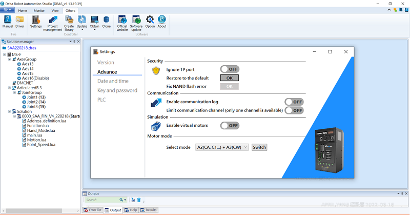Select Motion.lua in the tree
This screenshot has width=410, height=215.
coord(36,140)
